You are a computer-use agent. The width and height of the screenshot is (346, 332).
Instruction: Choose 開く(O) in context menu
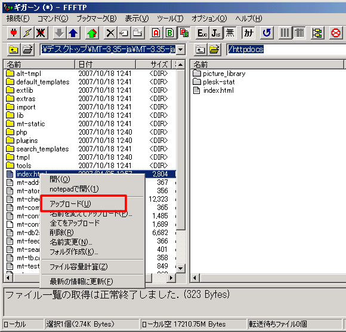point(92,179)
